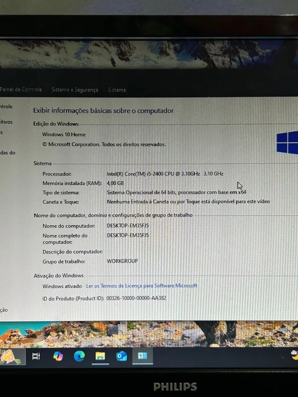298x397 pixels.
Task: Click the Nome do computador, domínio section header
Action: click(x=113, y=215)
